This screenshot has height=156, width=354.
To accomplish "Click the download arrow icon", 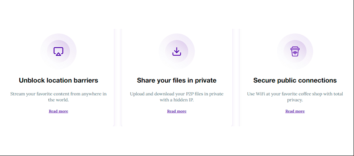I will click(x=177, y=51).
